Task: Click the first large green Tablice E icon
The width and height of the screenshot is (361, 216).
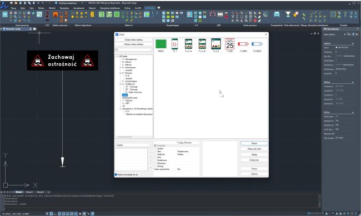Action: [x=102, y=14]
